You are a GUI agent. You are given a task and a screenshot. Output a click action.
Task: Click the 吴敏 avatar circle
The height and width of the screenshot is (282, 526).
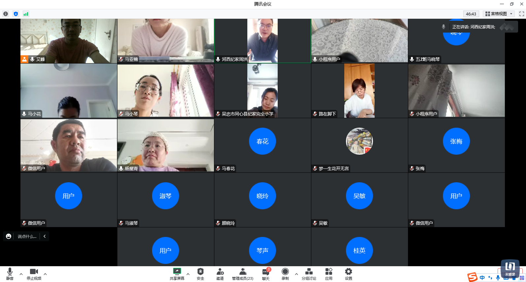tap(359, 196)
